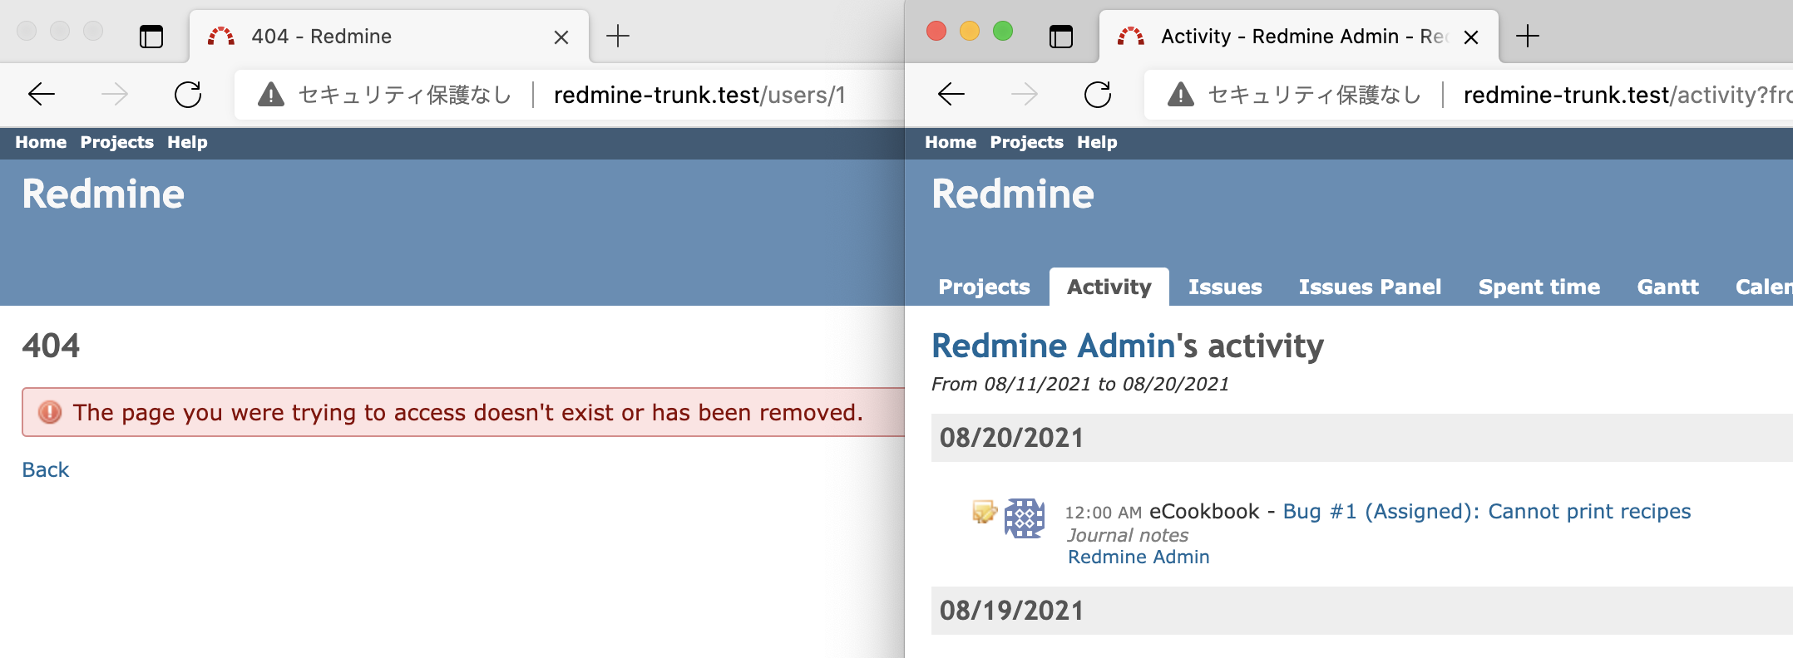
Task: Click the Journal notes description text
Action: 1128,535
